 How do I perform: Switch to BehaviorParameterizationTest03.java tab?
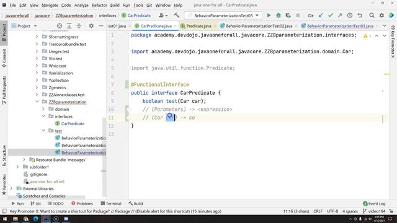coord(340,26)
